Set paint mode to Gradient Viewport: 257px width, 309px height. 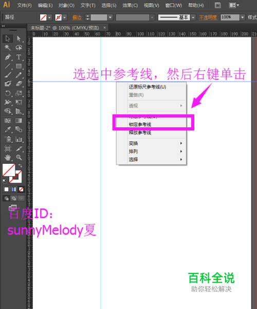[x=14, y=190]
